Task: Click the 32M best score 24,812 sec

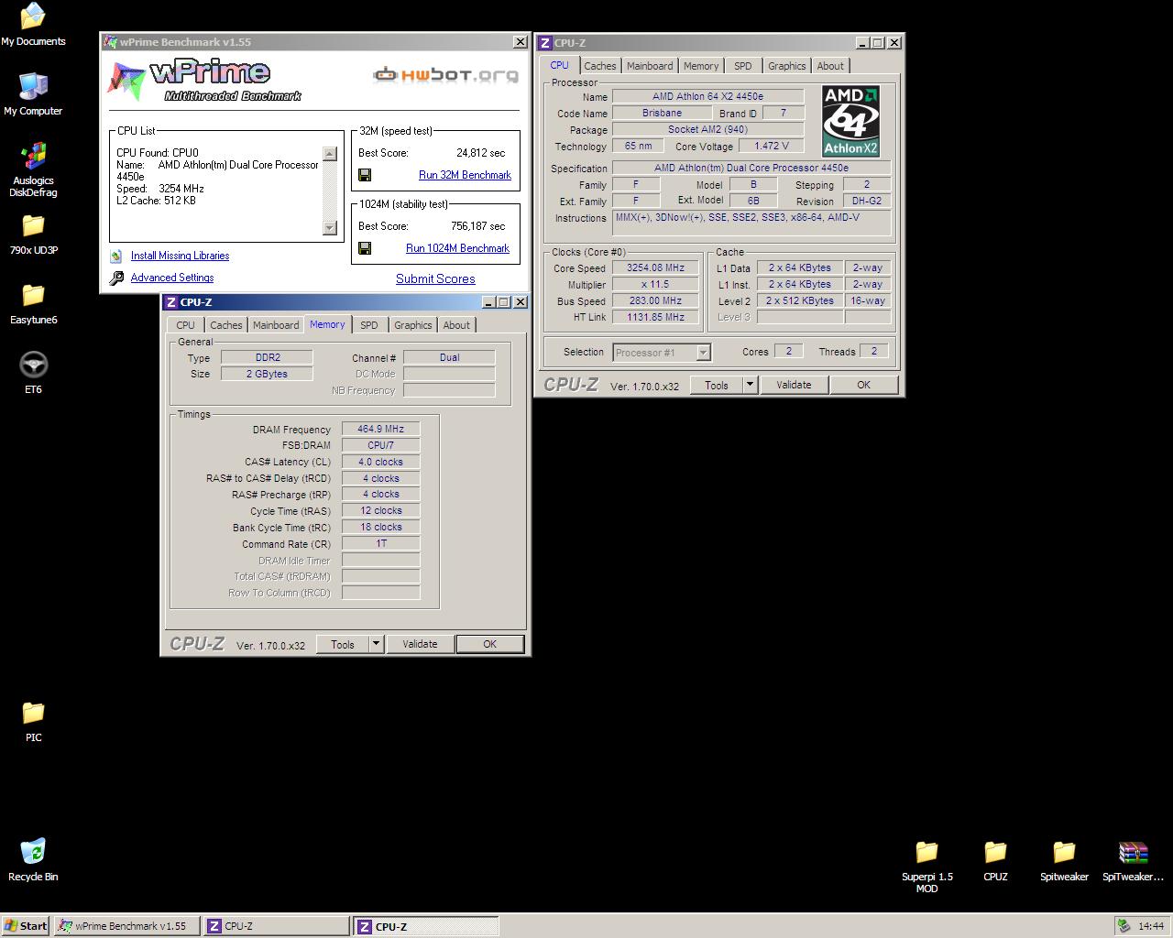Action: click(480, 153)
